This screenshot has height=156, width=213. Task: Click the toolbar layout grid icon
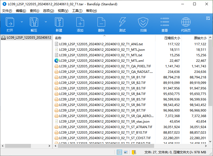coord(208,18)
